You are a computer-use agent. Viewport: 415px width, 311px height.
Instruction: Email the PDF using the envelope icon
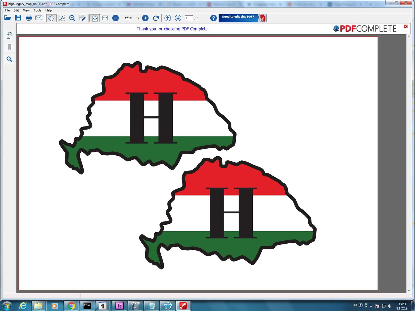[x=39, y=18]
